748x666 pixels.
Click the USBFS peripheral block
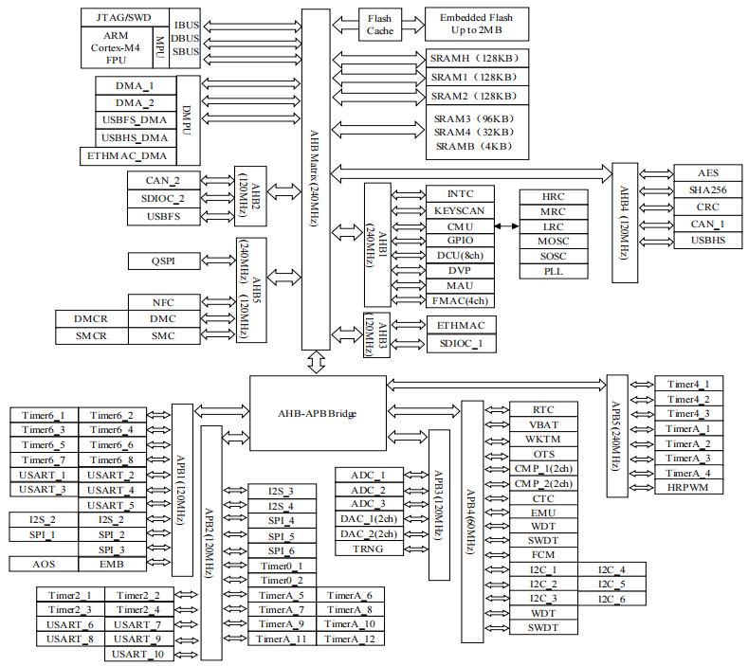coord(164,216)
